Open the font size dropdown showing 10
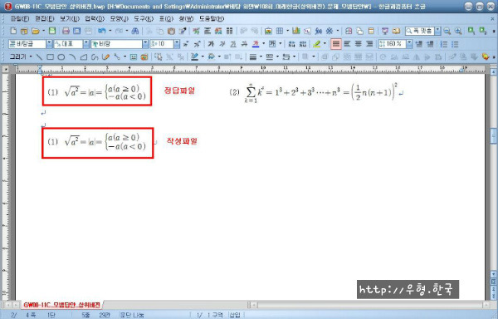The image size is (498, 319). [177, 44]
